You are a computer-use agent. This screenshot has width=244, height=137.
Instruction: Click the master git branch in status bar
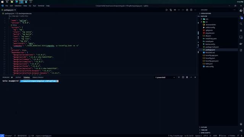pos(8,135)
